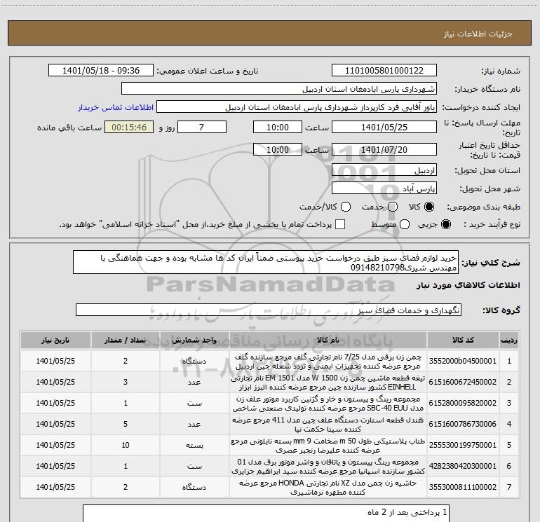The image size is (540, 522).
Task: Select the جزیی purchase type radio
Action: tap(446, 225)
